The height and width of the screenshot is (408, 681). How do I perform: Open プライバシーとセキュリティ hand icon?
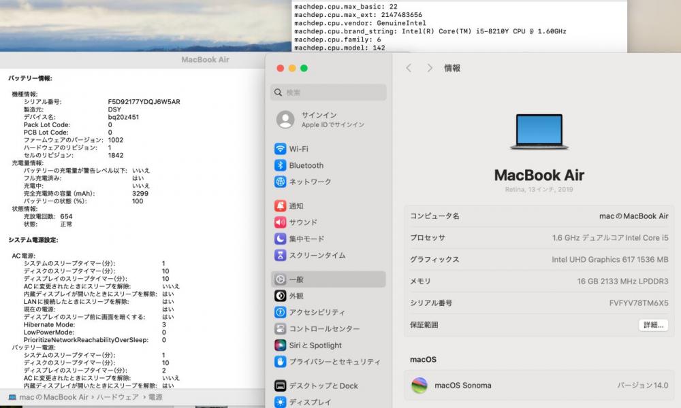coord(280,362)
